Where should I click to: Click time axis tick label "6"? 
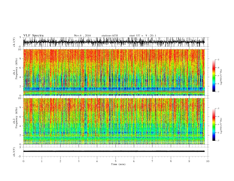(134, 161)
